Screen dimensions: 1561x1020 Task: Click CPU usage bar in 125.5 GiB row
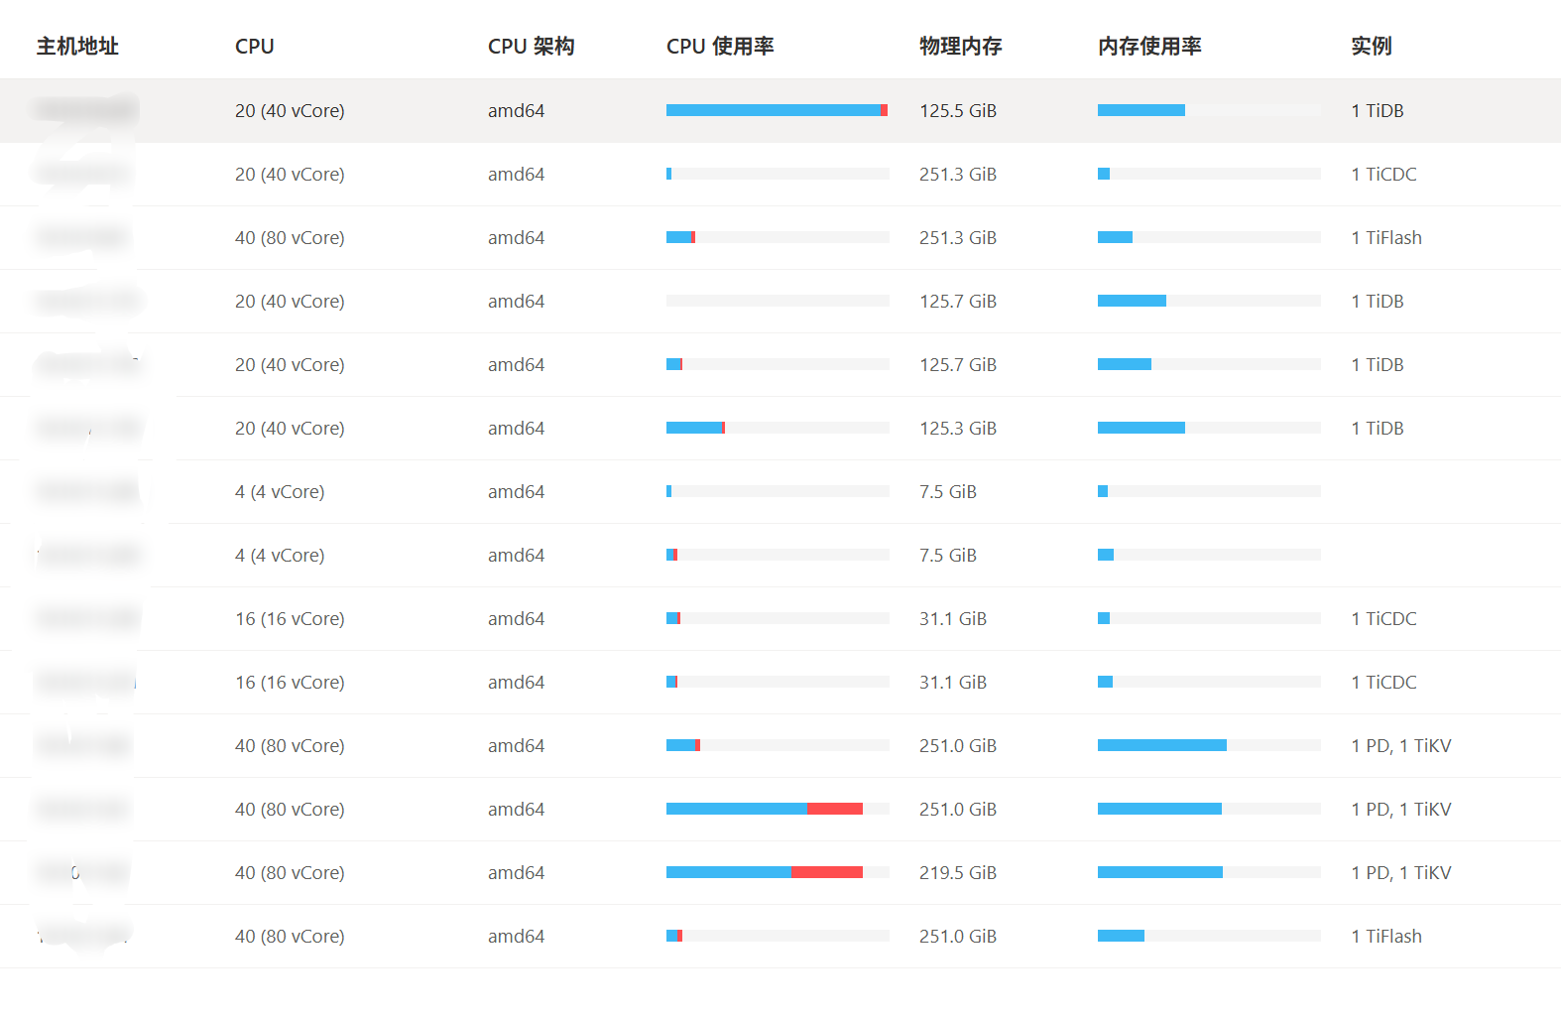click(778, 110)
